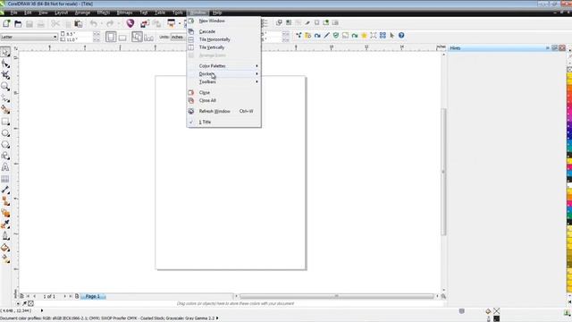Open the Help menu
This screenshot has width=572, height=322.
217,13
